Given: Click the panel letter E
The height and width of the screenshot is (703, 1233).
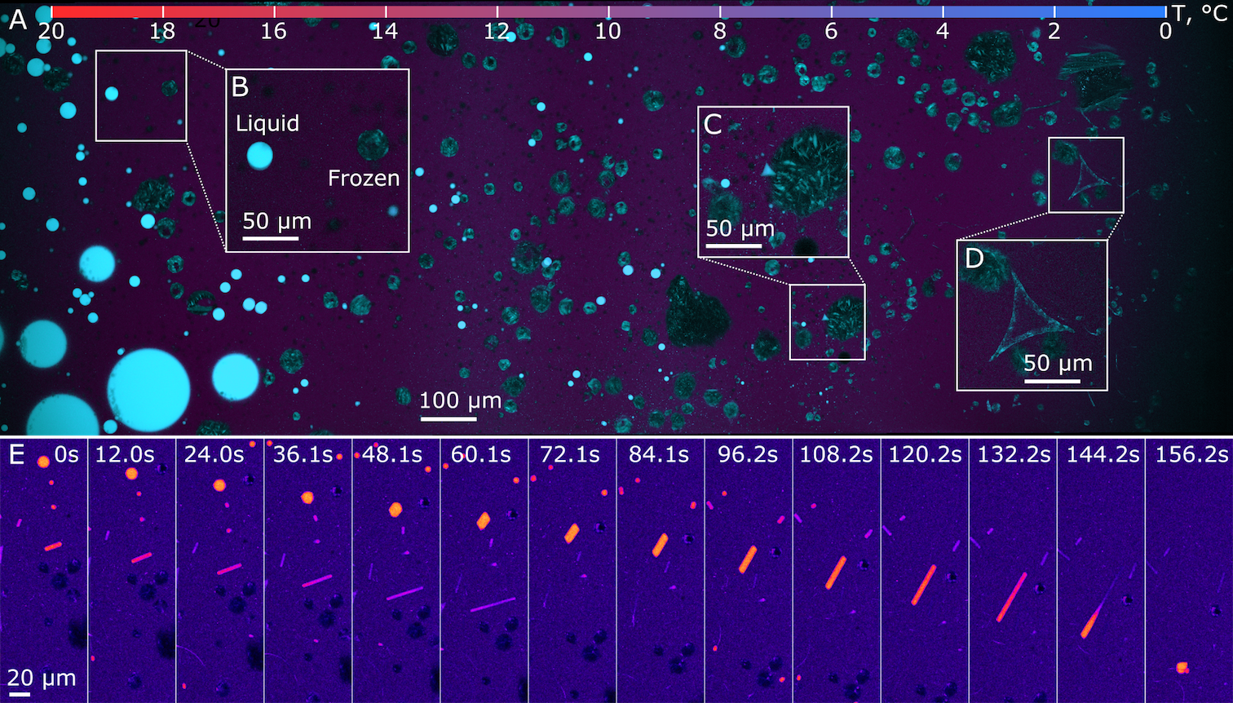Looking at the screenshot, I should (16, 455).
